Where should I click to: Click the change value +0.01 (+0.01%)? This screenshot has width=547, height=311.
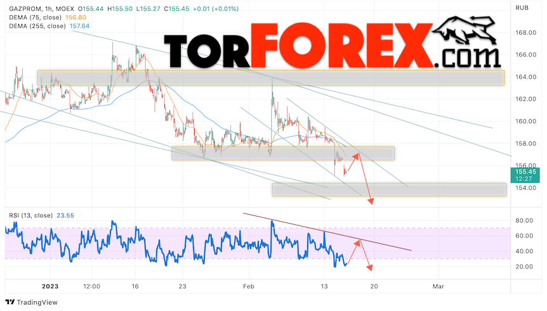(216, 9)
